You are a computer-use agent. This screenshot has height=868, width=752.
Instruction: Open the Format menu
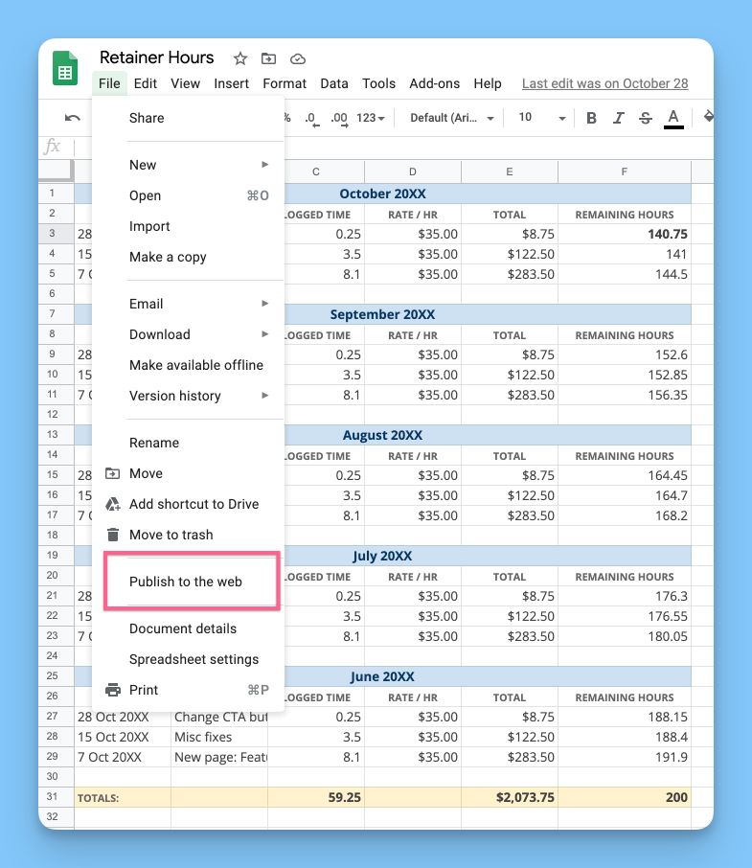285,83
